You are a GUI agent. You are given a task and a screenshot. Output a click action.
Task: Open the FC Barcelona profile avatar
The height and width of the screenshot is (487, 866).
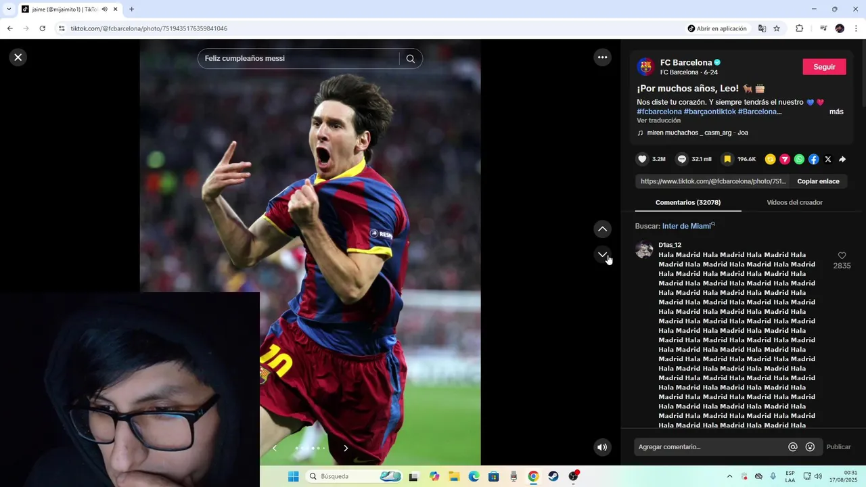(645, 66)
